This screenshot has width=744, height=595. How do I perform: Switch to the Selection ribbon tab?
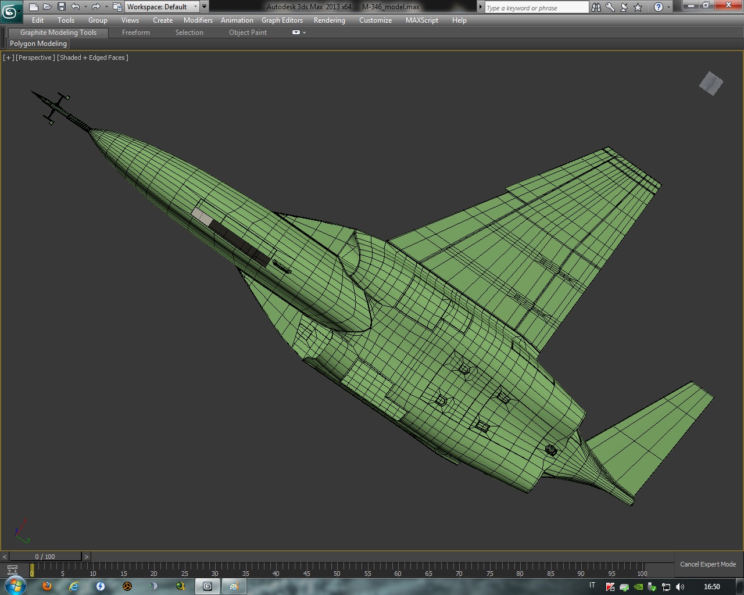coord(189,33)
